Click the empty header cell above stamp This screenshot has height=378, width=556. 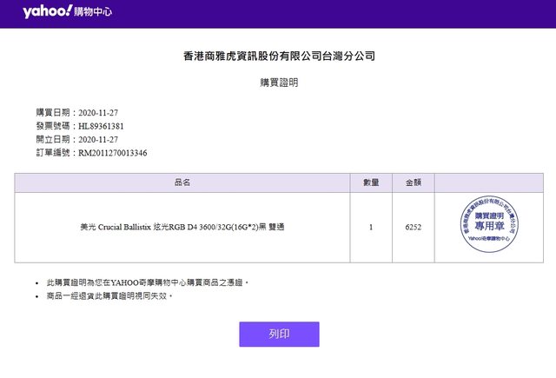tap(486, 182)
